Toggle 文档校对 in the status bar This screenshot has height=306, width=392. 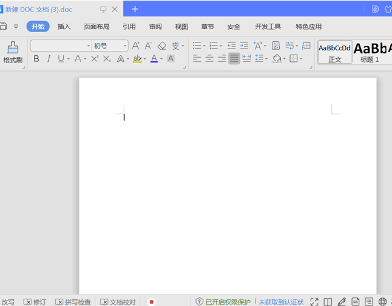point(118,302)
